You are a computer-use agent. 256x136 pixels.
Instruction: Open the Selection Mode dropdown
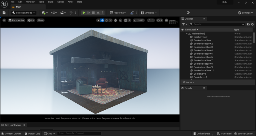pyautogui.click(x=24, y=13)
